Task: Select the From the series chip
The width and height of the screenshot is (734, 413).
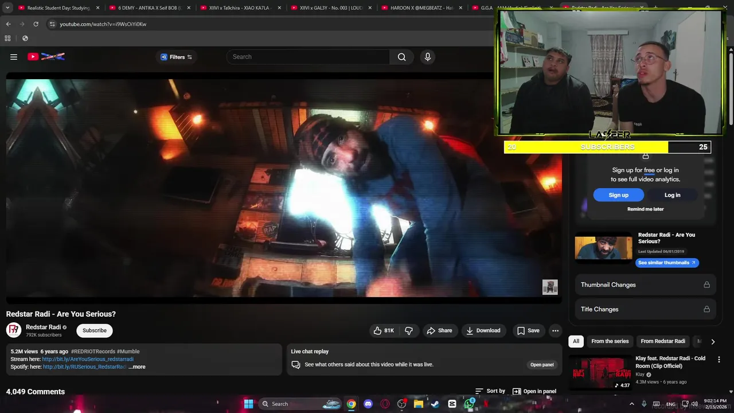Action: (610, 341)
